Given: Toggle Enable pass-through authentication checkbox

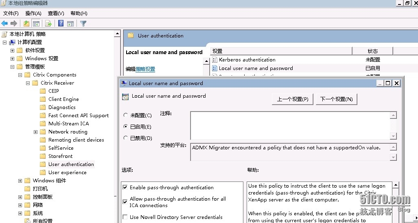Looking at the screenshot, I should click(x=125, y=187).
